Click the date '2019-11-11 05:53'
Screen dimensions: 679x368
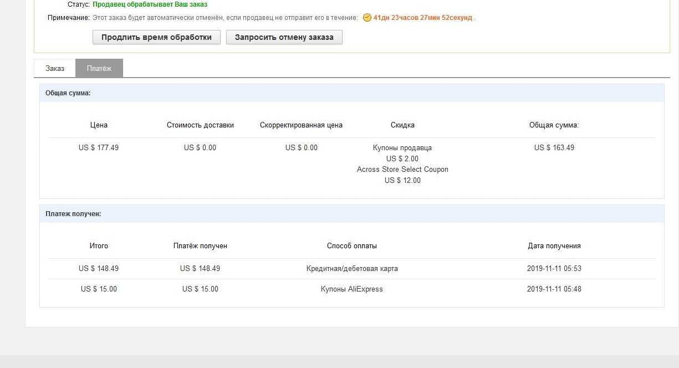pos(554,269)
